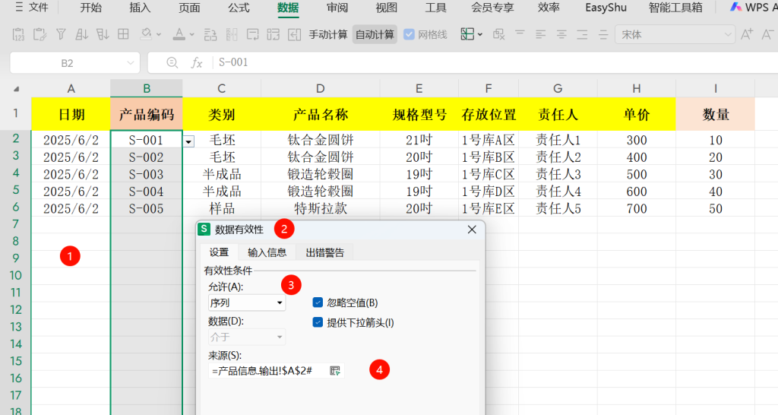Open the 数据(D) 介于 dropdown
Image resolution: width=778 pixels, height=415 pixels.
click(247, 337)
